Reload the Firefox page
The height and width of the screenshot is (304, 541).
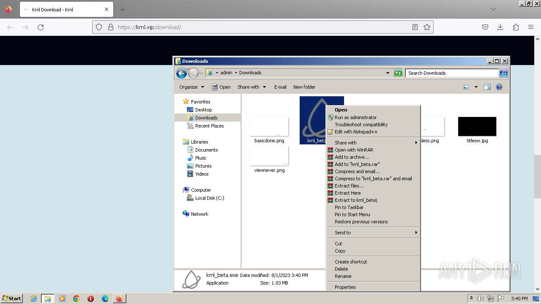coord(41,27)
